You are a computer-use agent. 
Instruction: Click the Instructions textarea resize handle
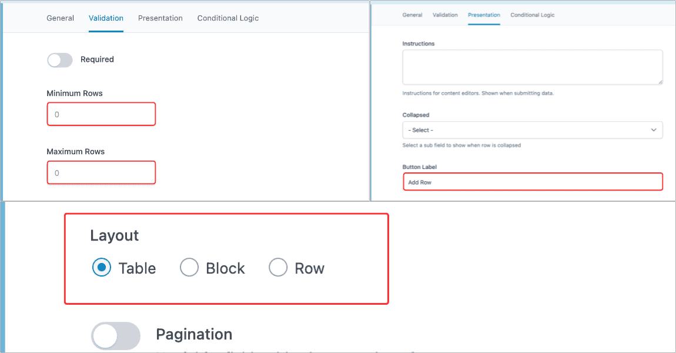click(x=660, y=82)
